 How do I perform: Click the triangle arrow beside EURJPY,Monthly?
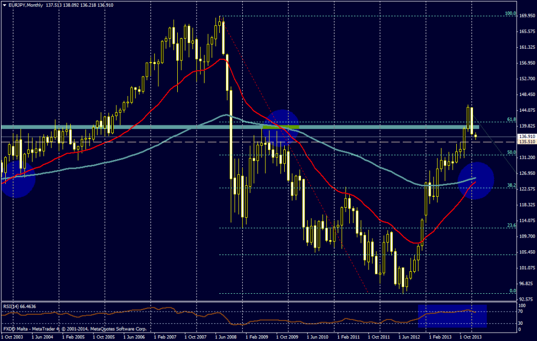(5, 4)
